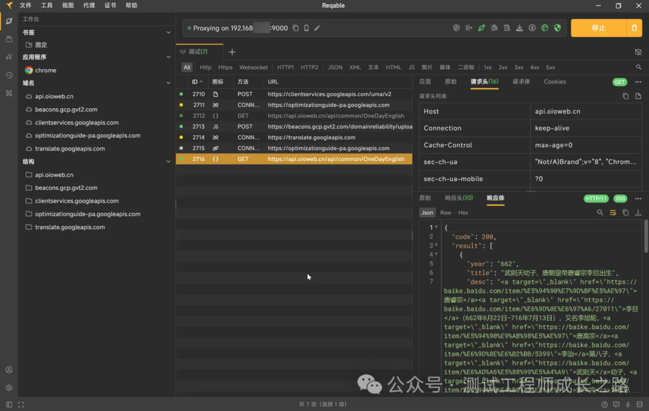Copy the request headers list
649x411 pixels.
(x=626, y=96)
